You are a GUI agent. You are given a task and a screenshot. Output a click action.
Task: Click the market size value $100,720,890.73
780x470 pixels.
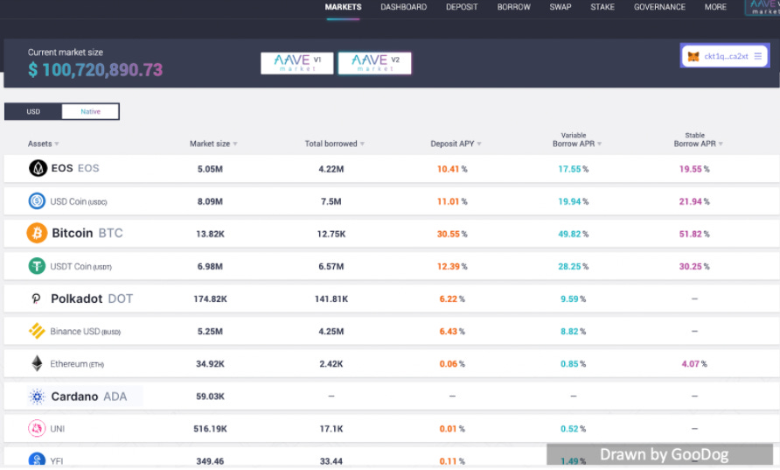tap(95, 70)
